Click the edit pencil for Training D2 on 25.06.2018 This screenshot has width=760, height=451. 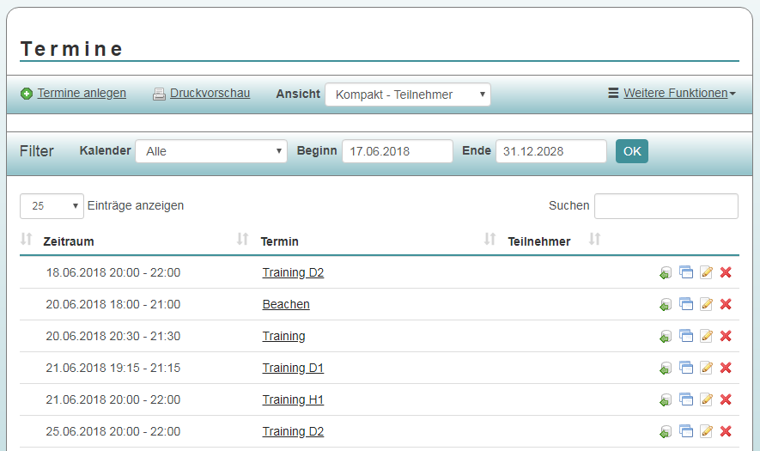[707, 431]
